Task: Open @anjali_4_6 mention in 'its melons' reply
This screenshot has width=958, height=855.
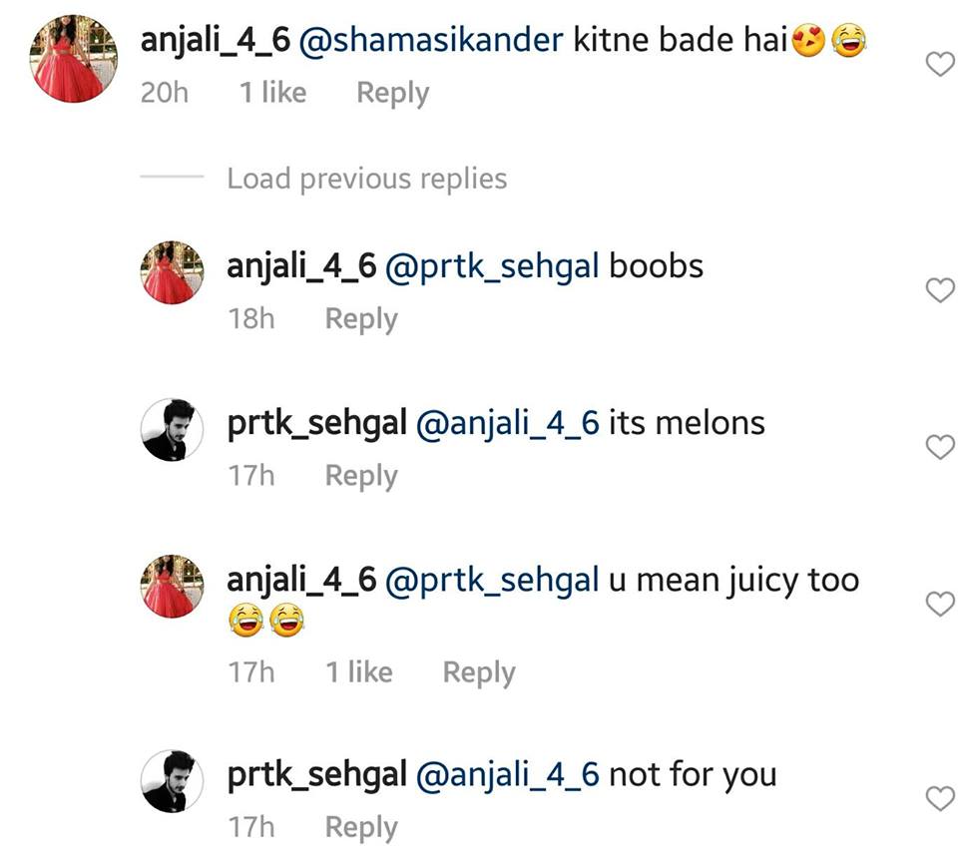Action: click(x=508, y=423)
